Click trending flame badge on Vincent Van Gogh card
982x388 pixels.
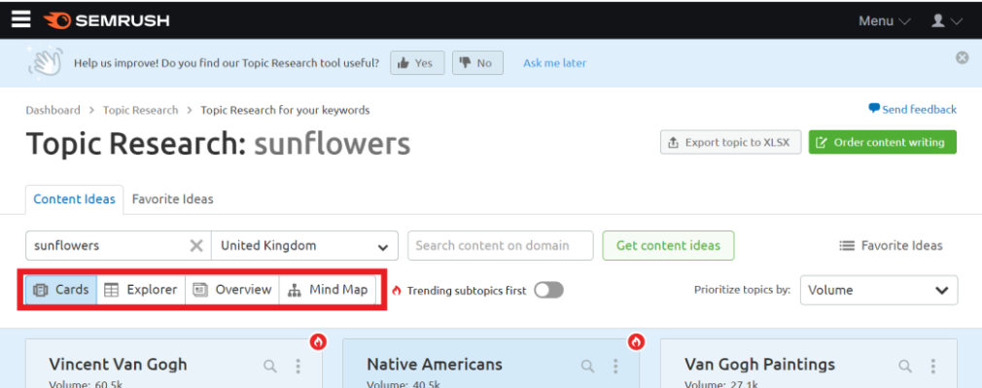[x=319, y=341]
